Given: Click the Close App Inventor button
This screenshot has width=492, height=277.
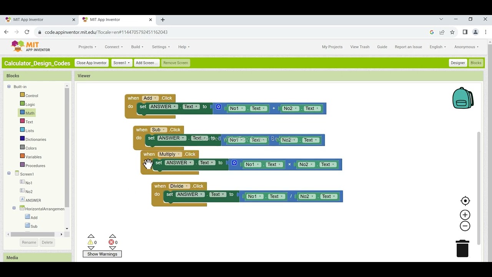Looking at the screenshot, I should click(x=91, y=63).
